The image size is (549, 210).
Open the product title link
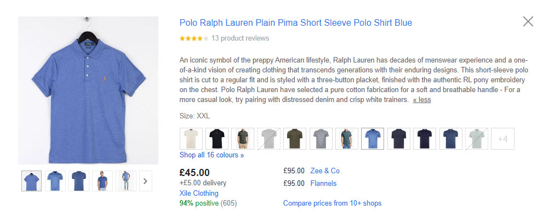point(296,23)
